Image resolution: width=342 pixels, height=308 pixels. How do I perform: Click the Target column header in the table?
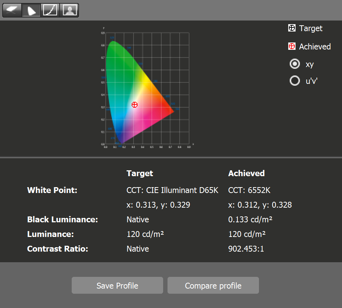pos(140,173)
